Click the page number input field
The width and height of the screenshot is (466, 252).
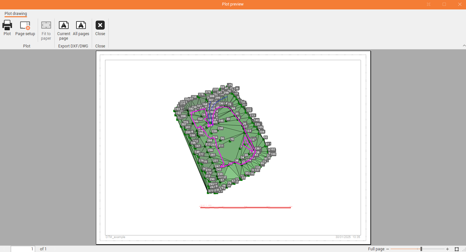23,249
